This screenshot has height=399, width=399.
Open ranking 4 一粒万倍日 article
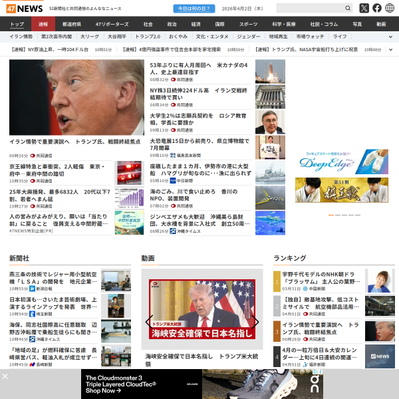click(320, 354)
